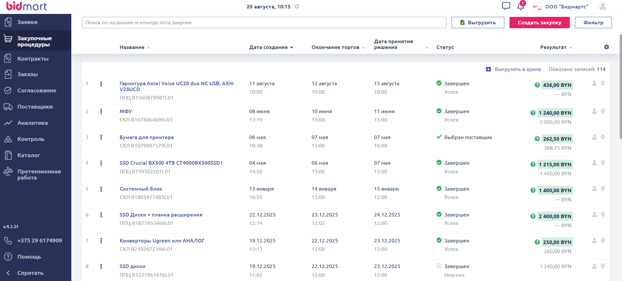
Task: Click person icon in Гарнитура Axtel row
Action: tap(594, 83)
